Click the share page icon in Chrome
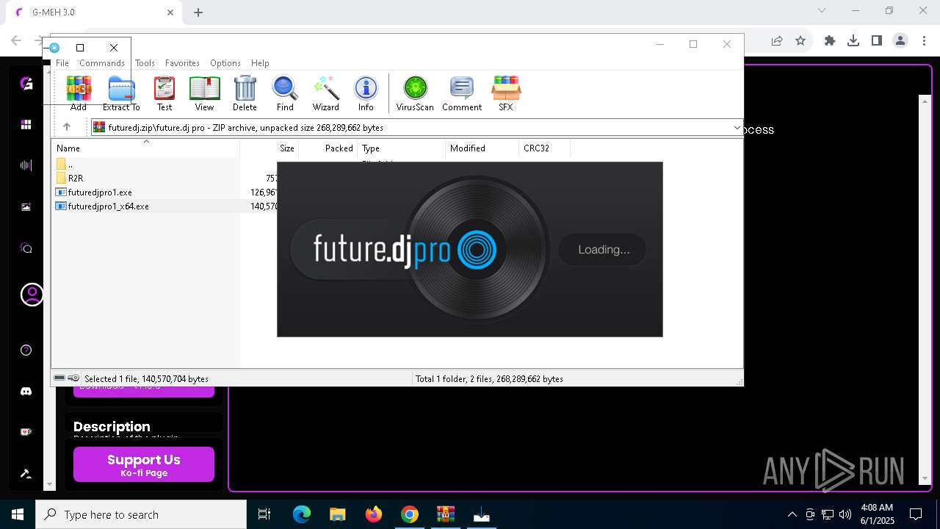940x529 pixels. coord(777,41)
